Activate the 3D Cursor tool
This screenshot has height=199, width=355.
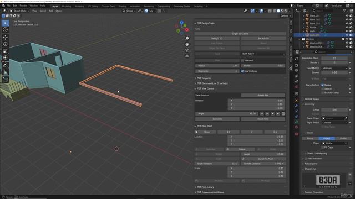coord(5,30)
